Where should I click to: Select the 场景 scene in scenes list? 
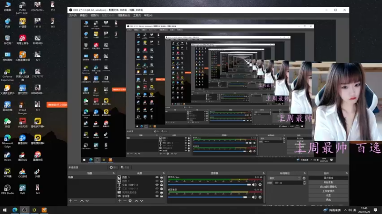pyautogui.click(x=92, y=177)
